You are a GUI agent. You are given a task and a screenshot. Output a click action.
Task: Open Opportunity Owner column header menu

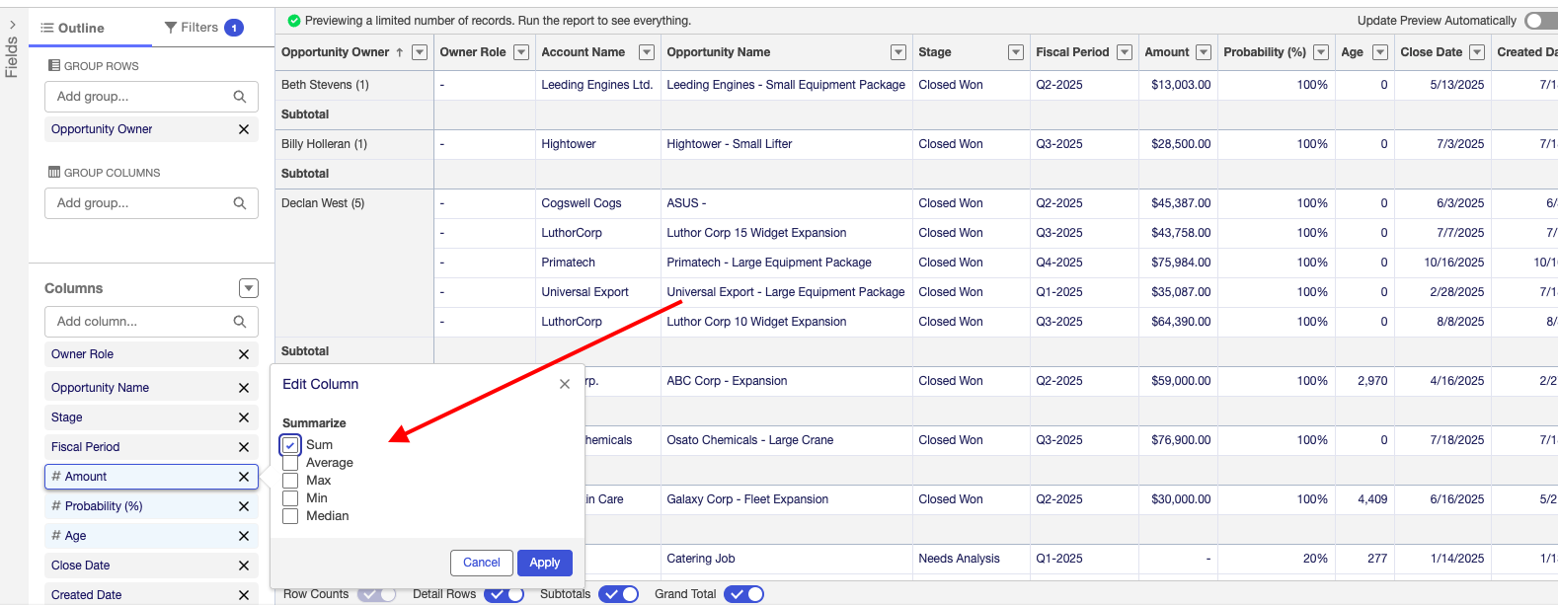[420, 52]
